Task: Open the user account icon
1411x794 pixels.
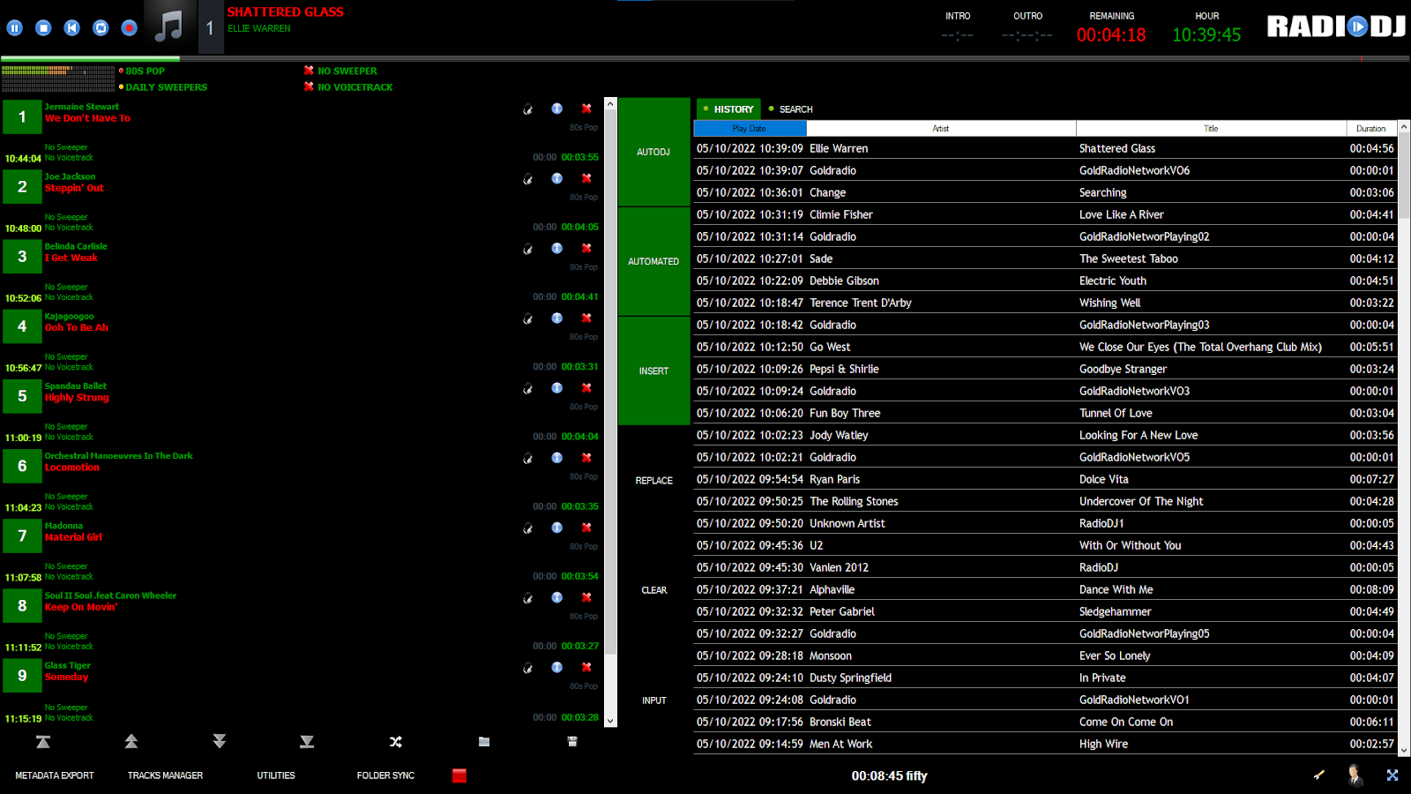Action: point(1355,775)
